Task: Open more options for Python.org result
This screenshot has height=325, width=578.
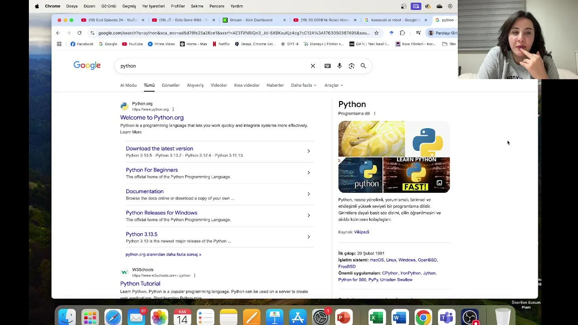Action: (173, 109)
